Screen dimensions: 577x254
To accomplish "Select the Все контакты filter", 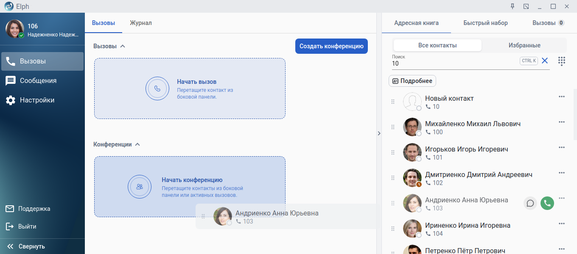I will [x=437, y=45].
